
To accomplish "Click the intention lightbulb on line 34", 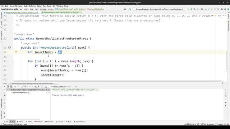I will 16,52.
